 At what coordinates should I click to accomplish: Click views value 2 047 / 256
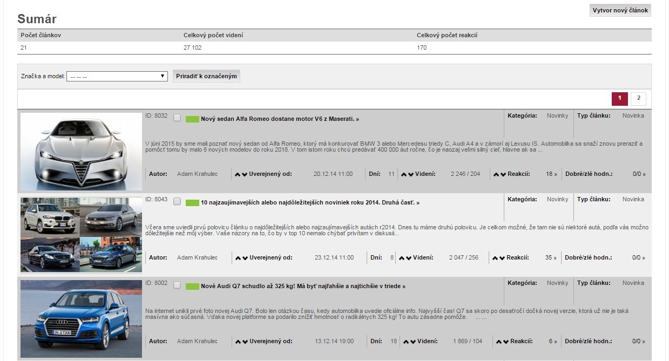click(x=464, y=258)
